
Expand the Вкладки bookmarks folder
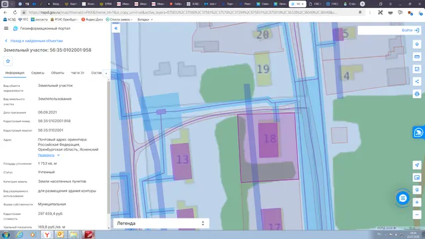click(x=145, y=19)
